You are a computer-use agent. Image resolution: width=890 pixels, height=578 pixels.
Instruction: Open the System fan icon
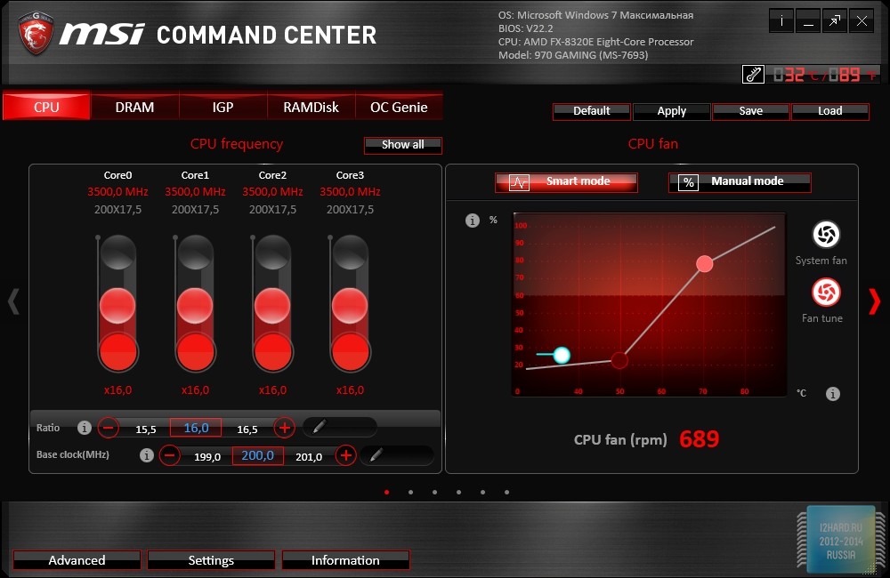826,234
